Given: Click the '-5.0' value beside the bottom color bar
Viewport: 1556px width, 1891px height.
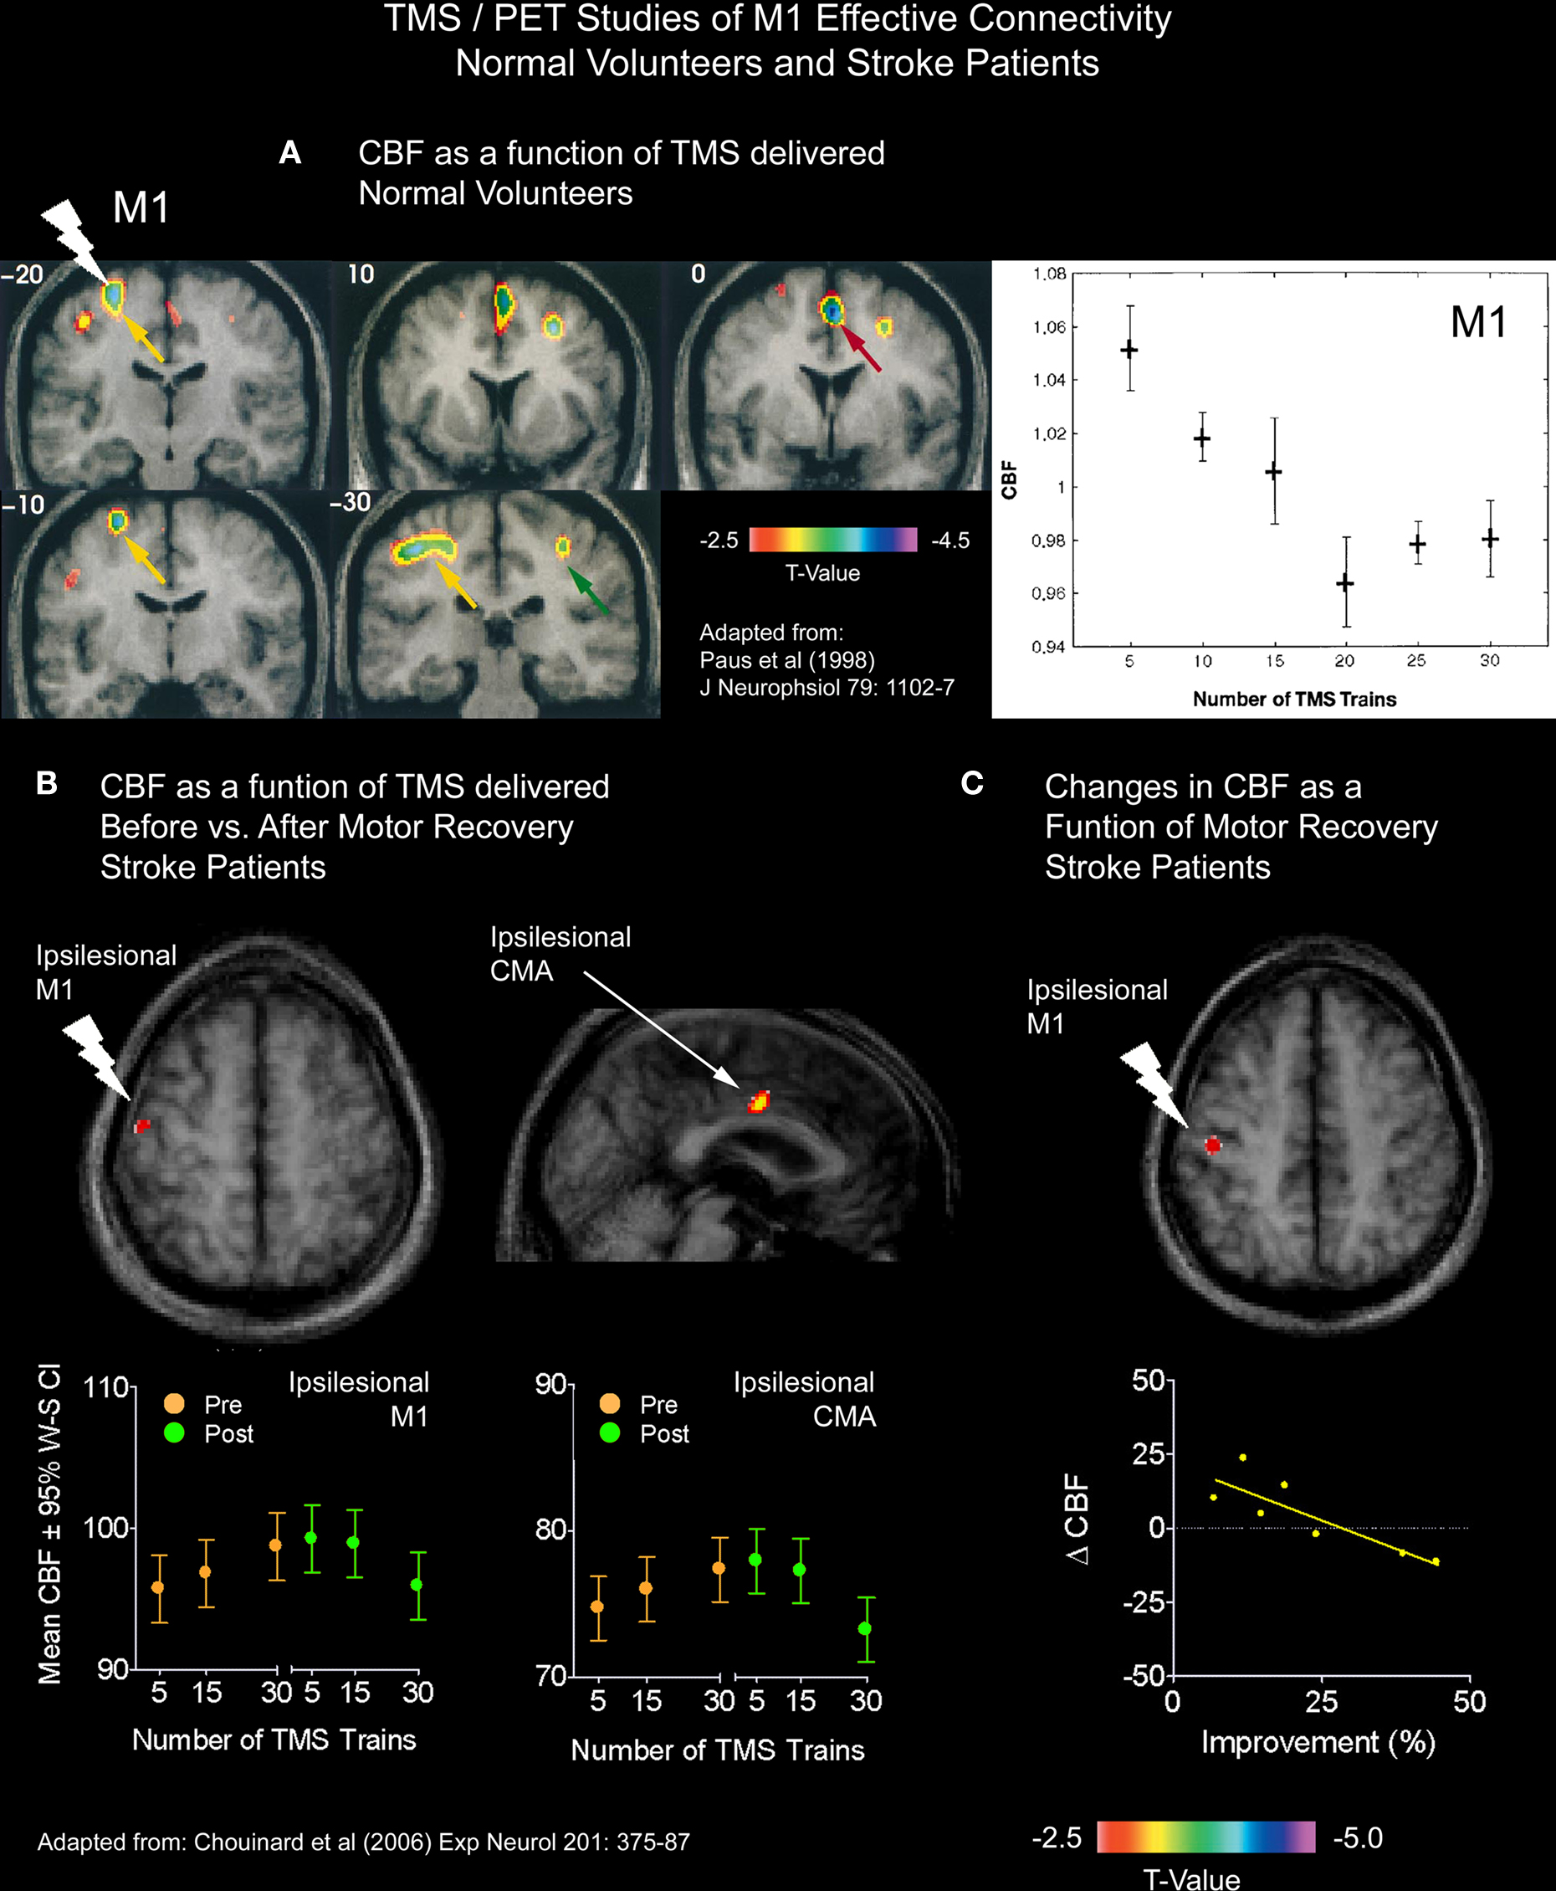Looking at the screenshot, I should 1358,1837.
